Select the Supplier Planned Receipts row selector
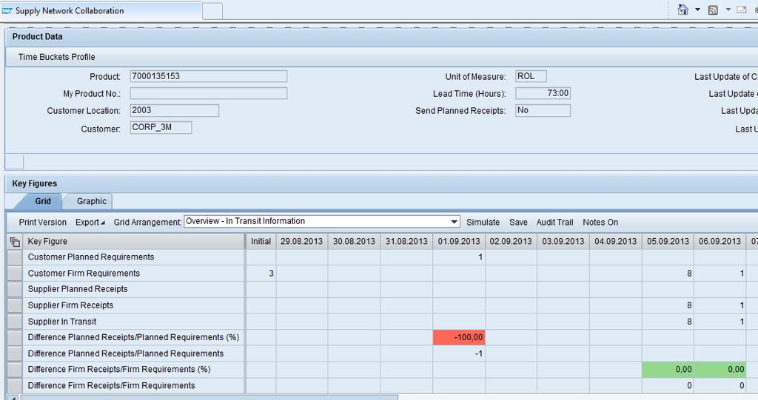The width and height of the screenshot is (758, 400). (x=15, y=289)
